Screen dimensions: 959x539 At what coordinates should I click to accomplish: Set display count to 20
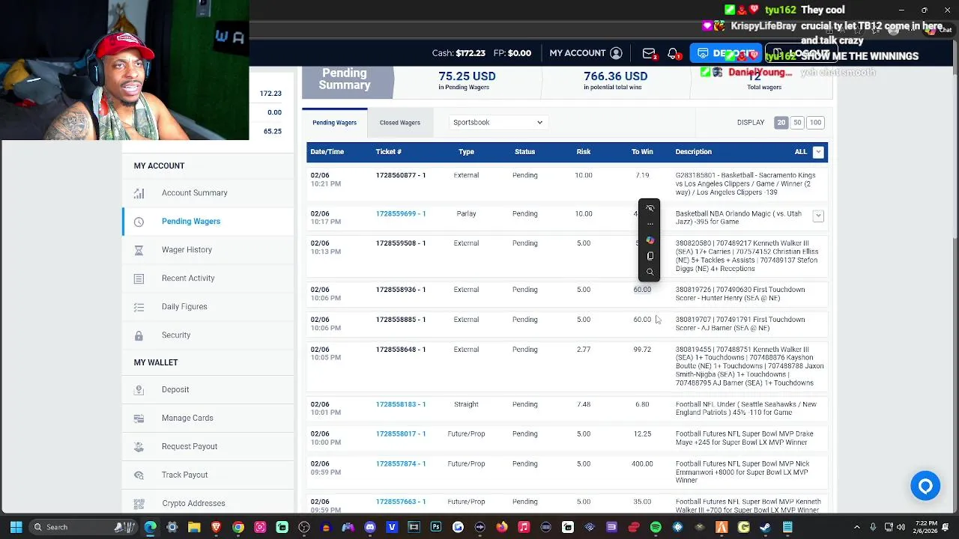click(x=781, y=123)
